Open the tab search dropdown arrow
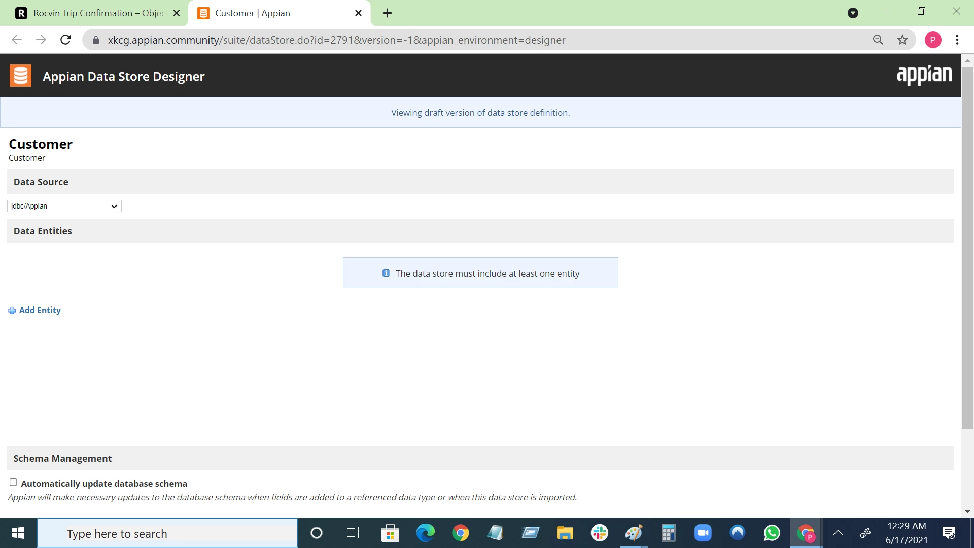The image size is (974, 548). [x=853, y=13]
